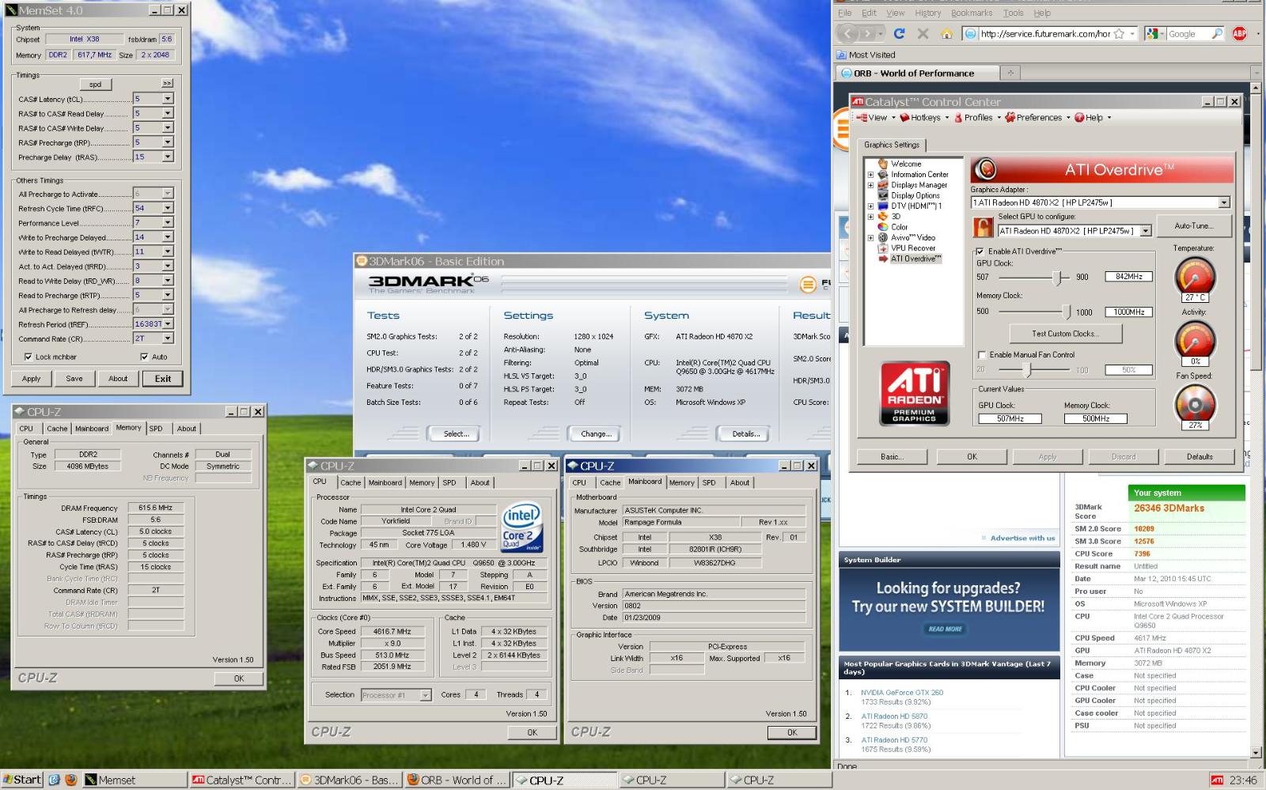The width and height of the screenshot is (1266, 790).
Task: Click Change settings button in 3DMark06
Action: 596,433
